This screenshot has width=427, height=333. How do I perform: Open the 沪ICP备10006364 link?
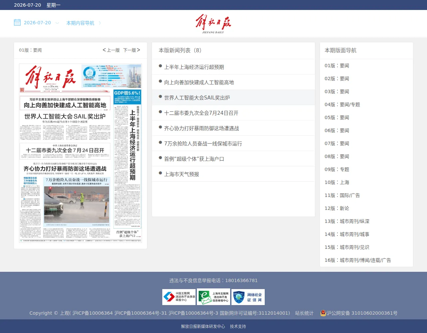[93, 313]
